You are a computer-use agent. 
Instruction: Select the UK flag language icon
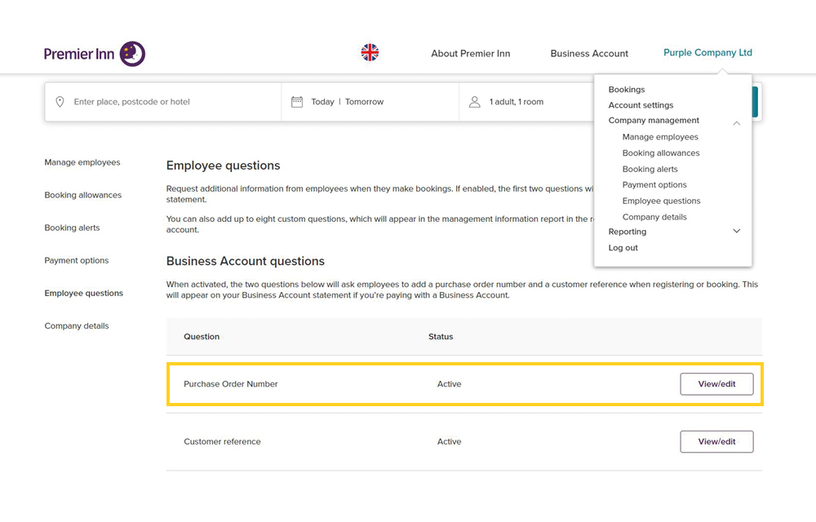(370, 52)
